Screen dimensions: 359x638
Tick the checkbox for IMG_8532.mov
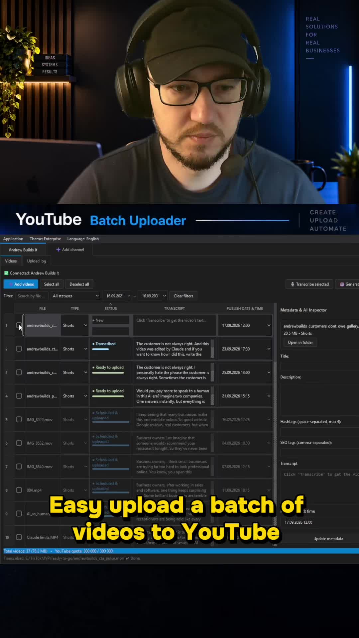click(x=19, y=443)
